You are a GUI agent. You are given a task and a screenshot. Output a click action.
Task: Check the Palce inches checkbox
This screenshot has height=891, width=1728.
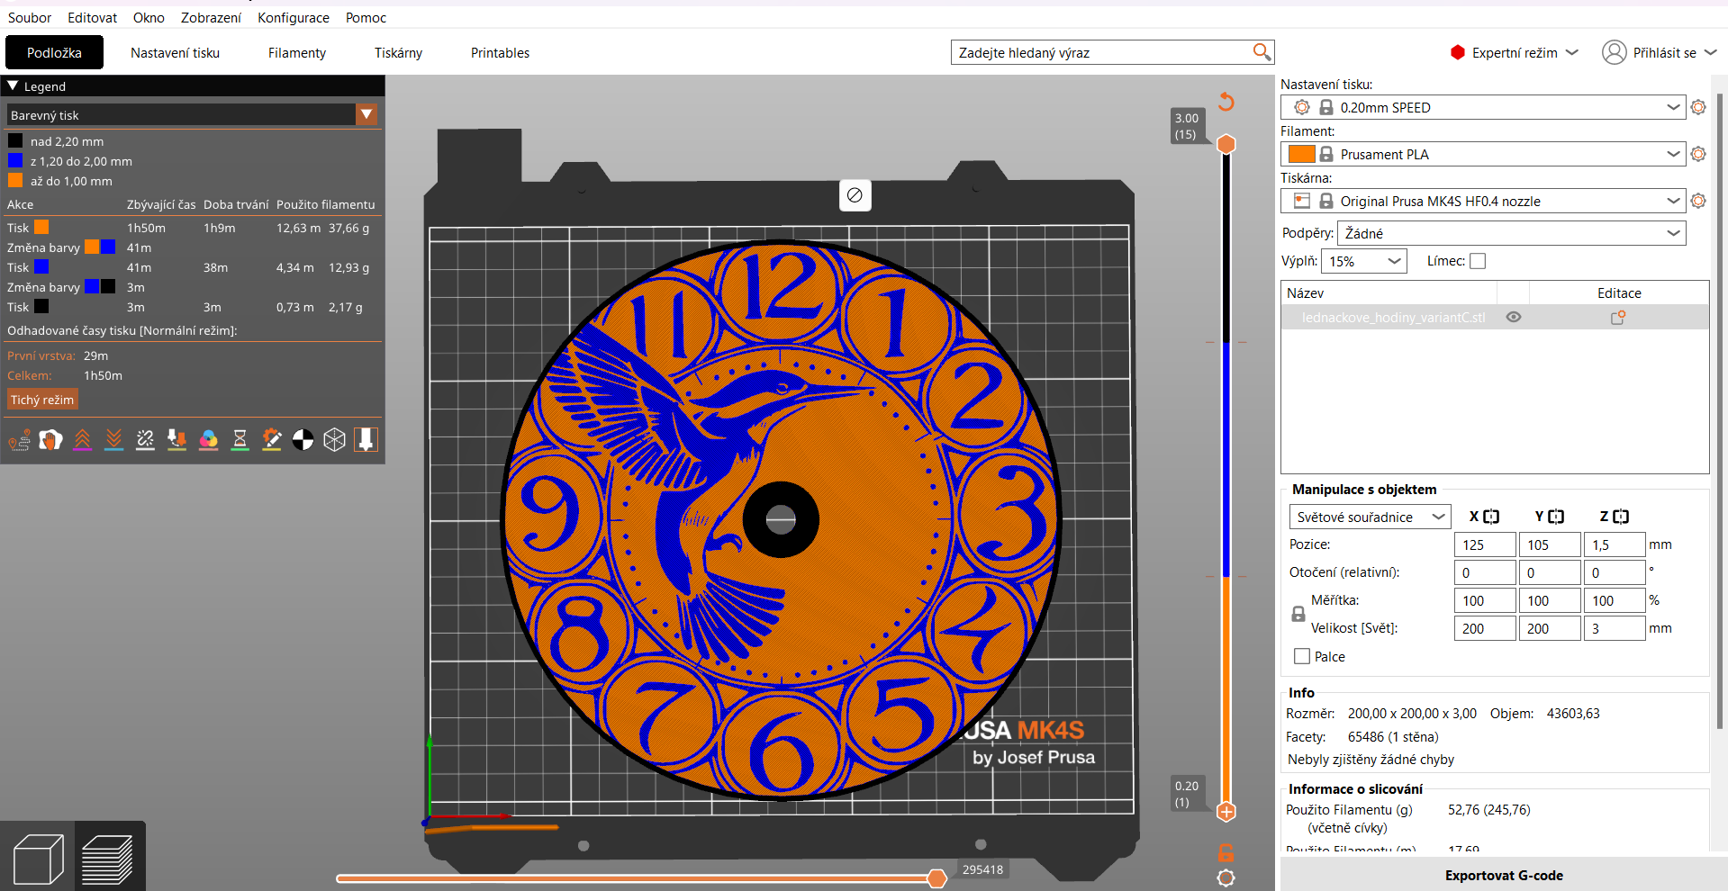coord(1302,656)
